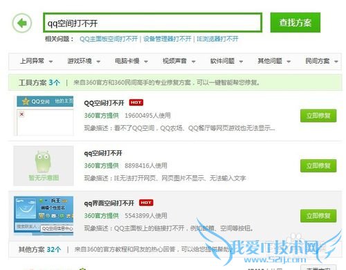Open related question QQ主面板空间打不开

click(109, 39)
